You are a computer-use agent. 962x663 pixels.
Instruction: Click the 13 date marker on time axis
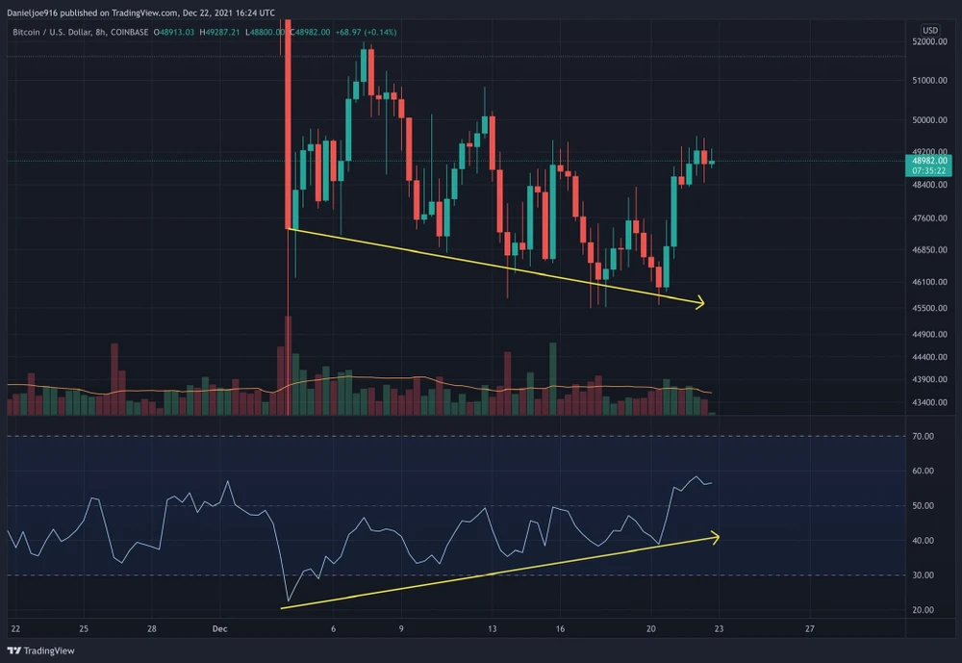[492, 628]
